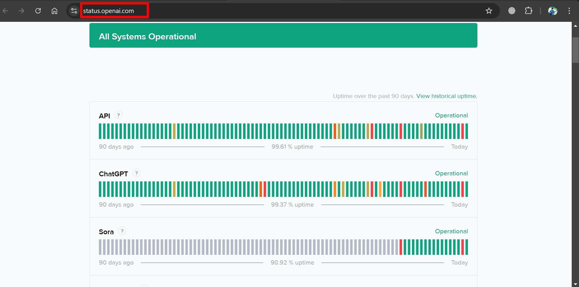Screen dimensions: 579x287
Task: Open the browser home page icon
Action: (x=54, y=11)
